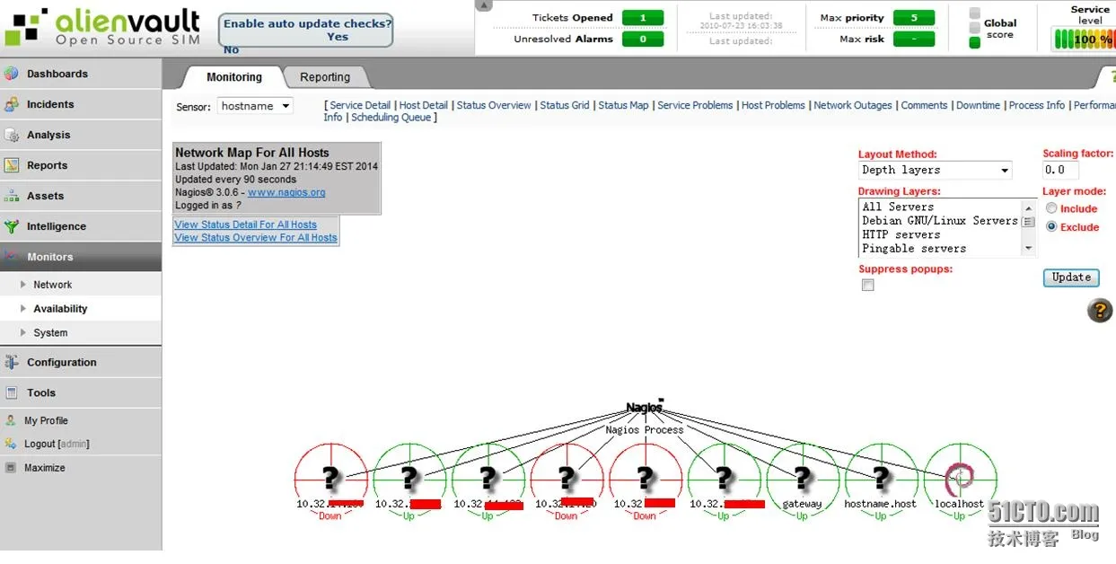Open Dashboards sidebar icon
Viewport: 1116px width, 564px height.
(12, 74)
